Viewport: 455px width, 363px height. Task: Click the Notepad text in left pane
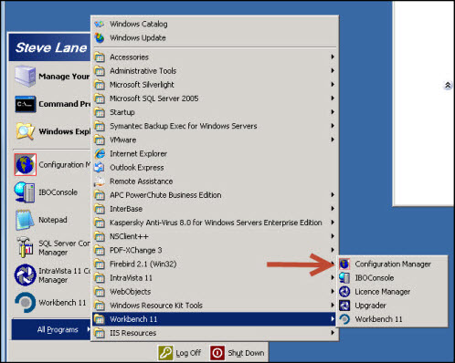tap(53, 220)
